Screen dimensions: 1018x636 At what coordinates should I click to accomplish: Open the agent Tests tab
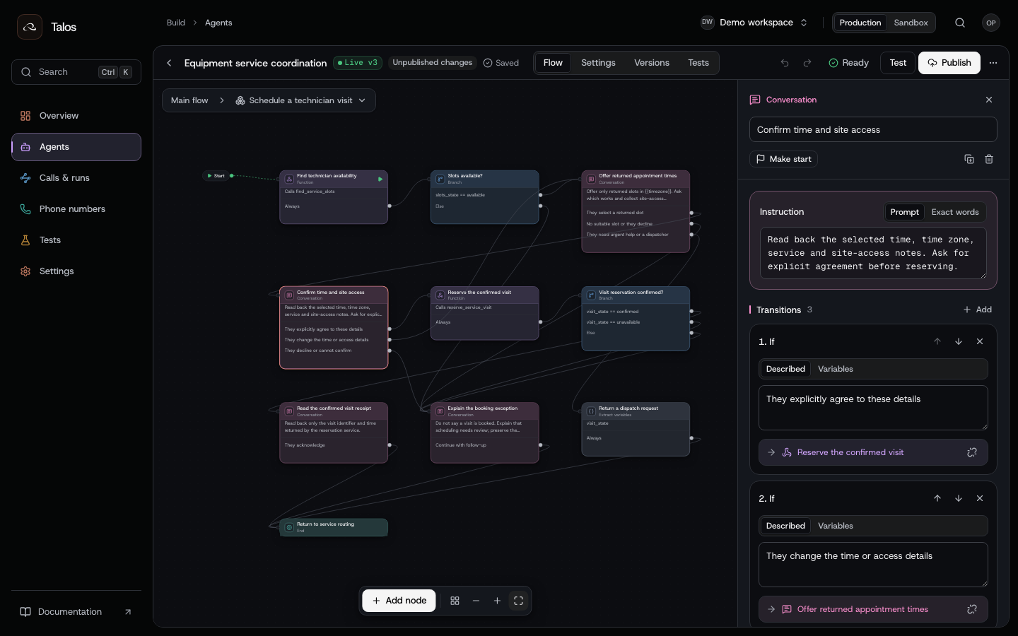pos(698,63)
